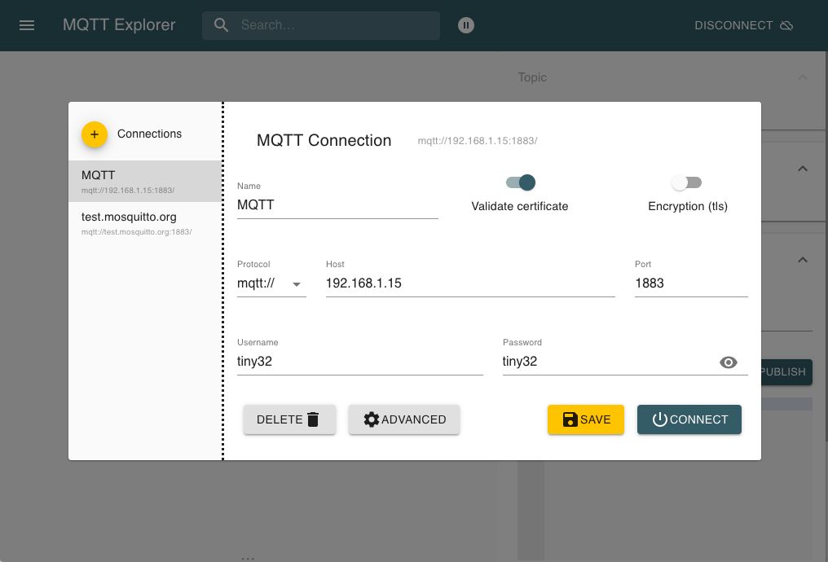Image resolution: width=828 pixels, height=562 pixels.
Task: Click the MQTT Explorer title
Action: click(119, 24)
